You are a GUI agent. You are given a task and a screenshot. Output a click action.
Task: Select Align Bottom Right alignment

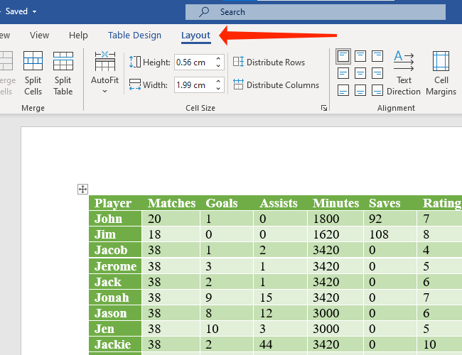click(x=377, y=90)
